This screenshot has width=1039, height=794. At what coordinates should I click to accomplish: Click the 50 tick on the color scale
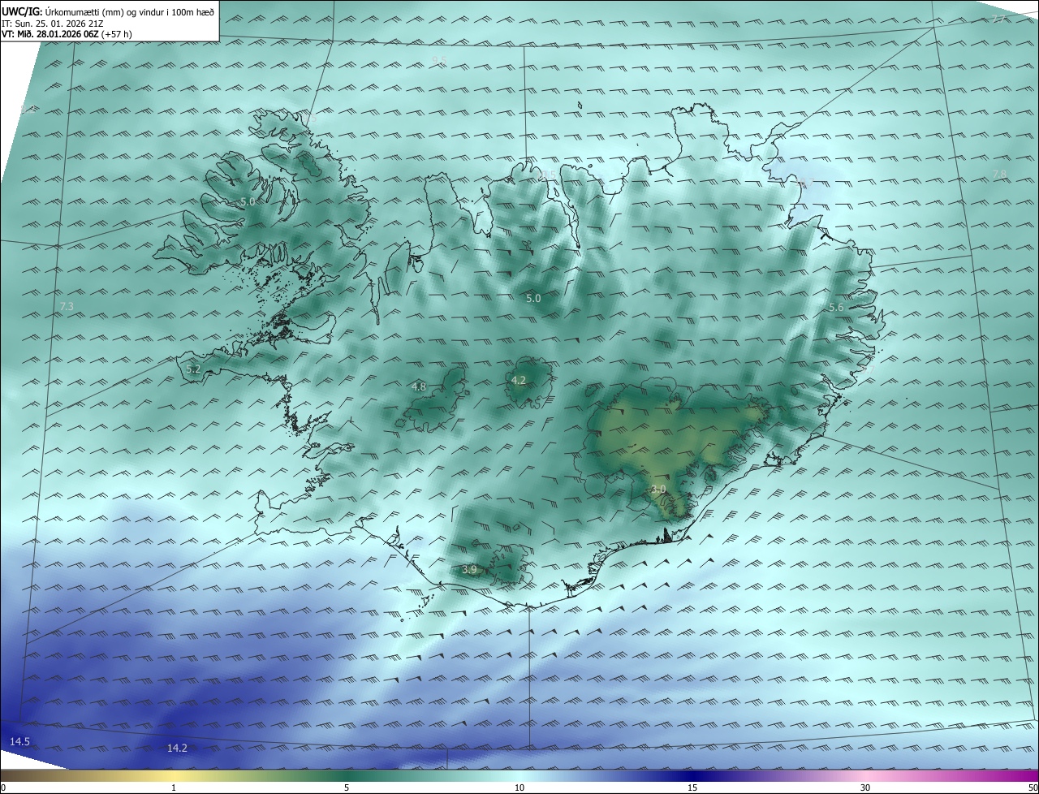(x=1033, y=788)
